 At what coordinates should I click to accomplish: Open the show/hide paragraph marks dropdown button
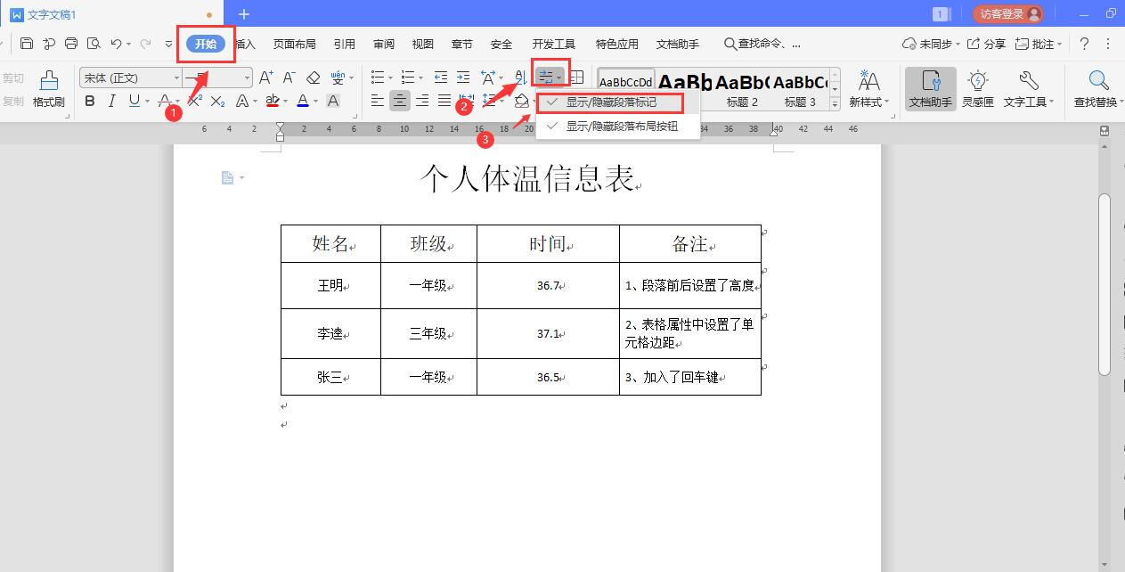559,78
